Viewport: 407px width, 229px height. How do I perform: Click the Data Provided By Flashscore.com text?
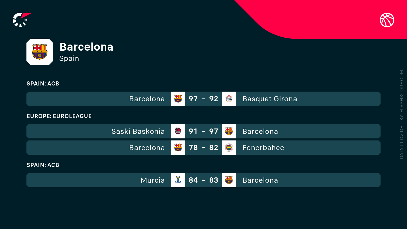click(x=402, y=114)
